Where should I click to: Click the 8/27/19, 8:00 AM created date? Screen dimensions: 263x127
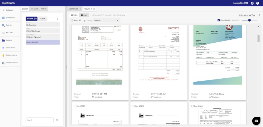coord(217,94)
